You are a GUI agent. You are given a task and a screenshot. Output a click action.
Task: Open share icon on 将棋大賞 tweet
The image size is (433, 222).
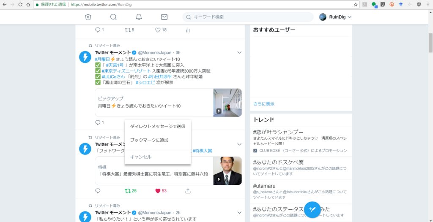188,191
